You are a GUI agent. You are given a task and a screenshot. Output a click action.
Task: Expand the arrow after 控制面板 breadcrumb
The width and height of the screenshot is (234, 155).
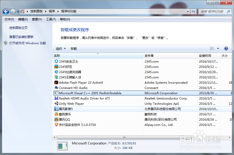tap(46, 11)
